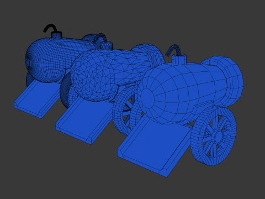Click the fuse cap cylinder on the low-poly cannon

click(x=179, y=59)
